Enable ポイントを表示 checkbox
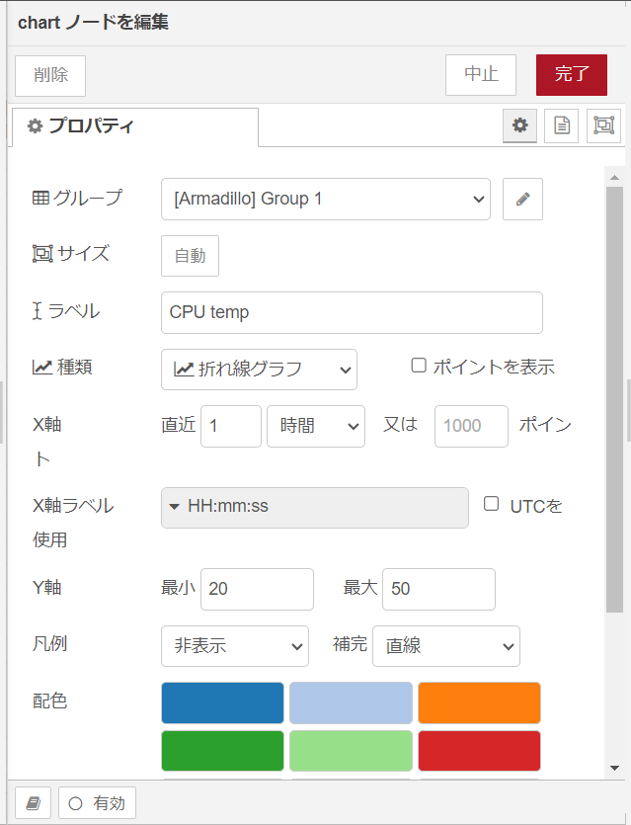 coord(419,366)
